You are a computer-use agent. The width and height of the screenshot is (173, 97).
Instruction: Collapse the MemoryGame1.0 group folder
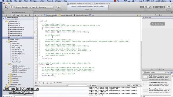point(5,21)
